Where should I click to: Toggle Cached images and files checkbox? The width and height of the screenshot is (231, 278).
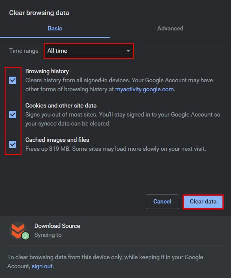(13, 144)
